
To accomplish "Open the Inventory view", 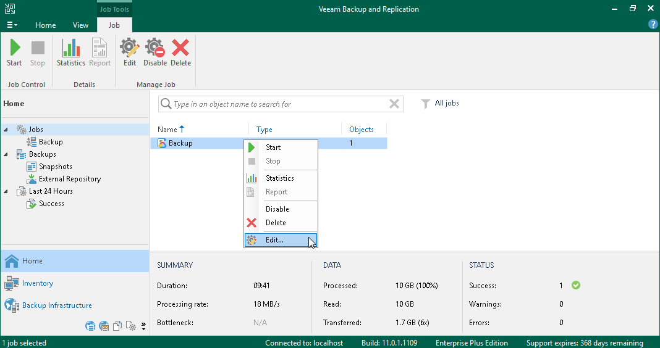I will pos(75,283).
